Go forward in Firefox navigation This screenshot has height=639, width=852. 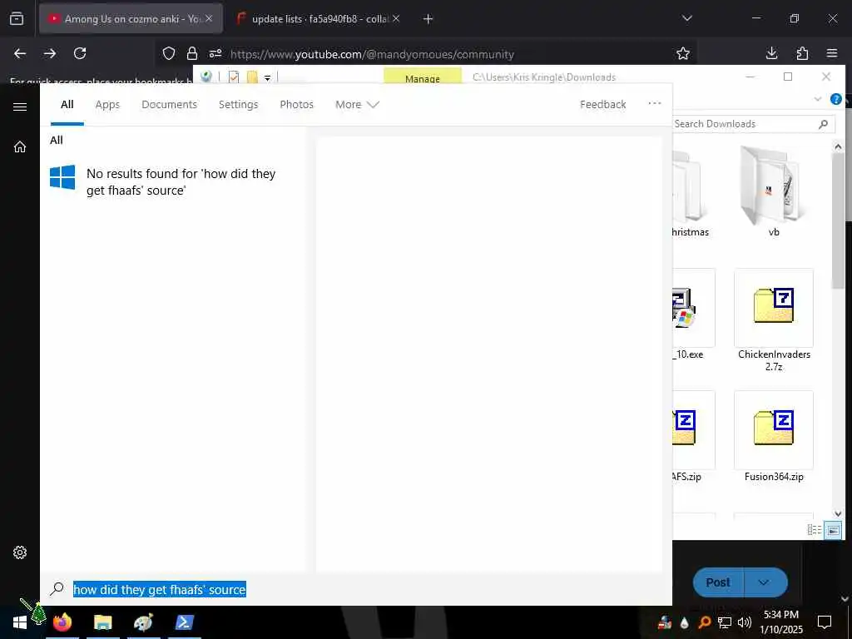click(50, 53)
